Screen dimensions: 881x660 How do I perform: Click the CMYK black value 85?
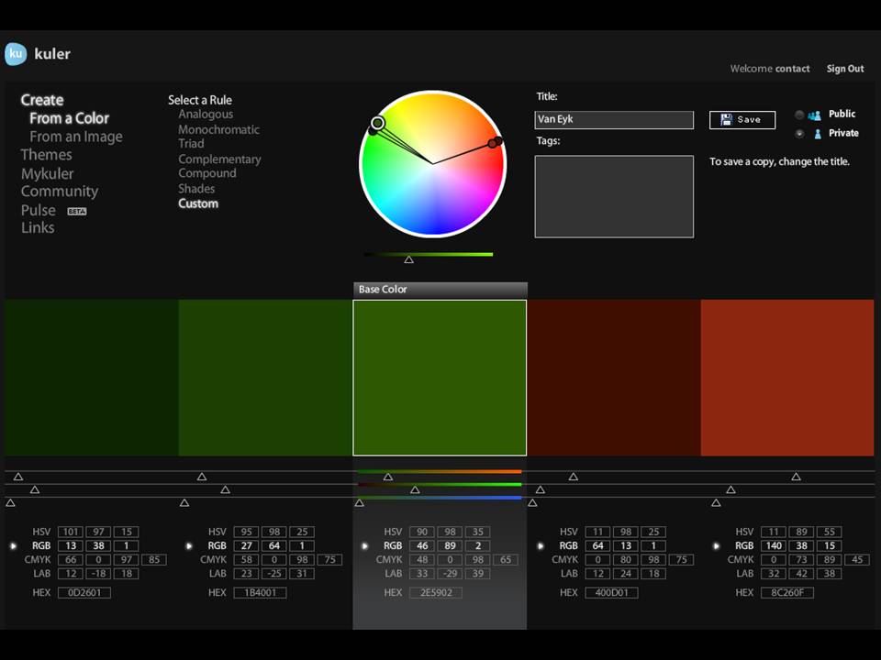point(154,559)
